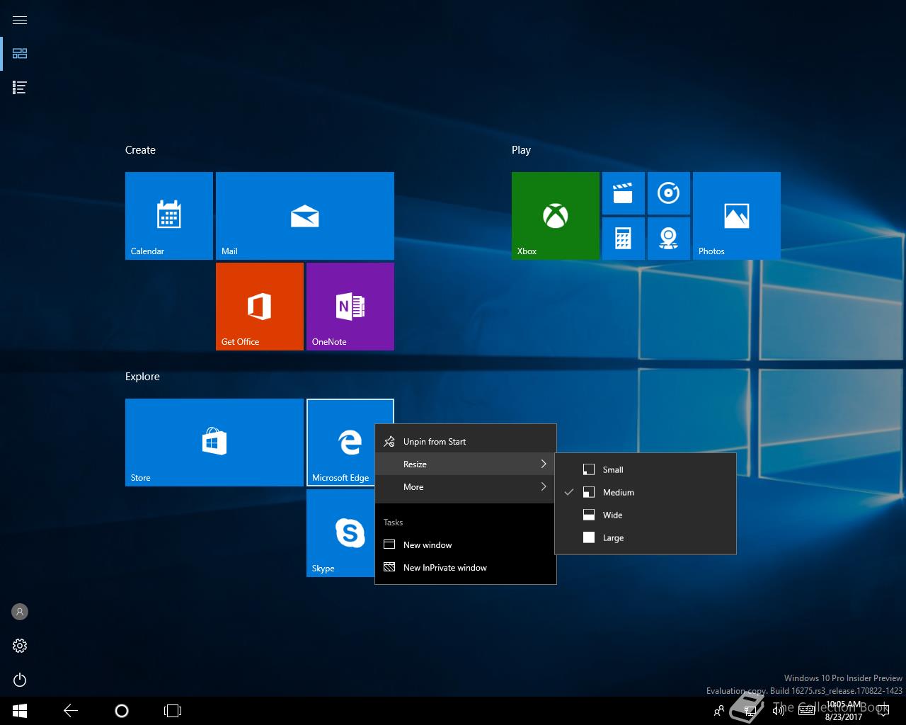The image size is (906, 725).
Task: Open Cortana circle on taskbar
Action: pyautogui.click(x=122, y=711)
